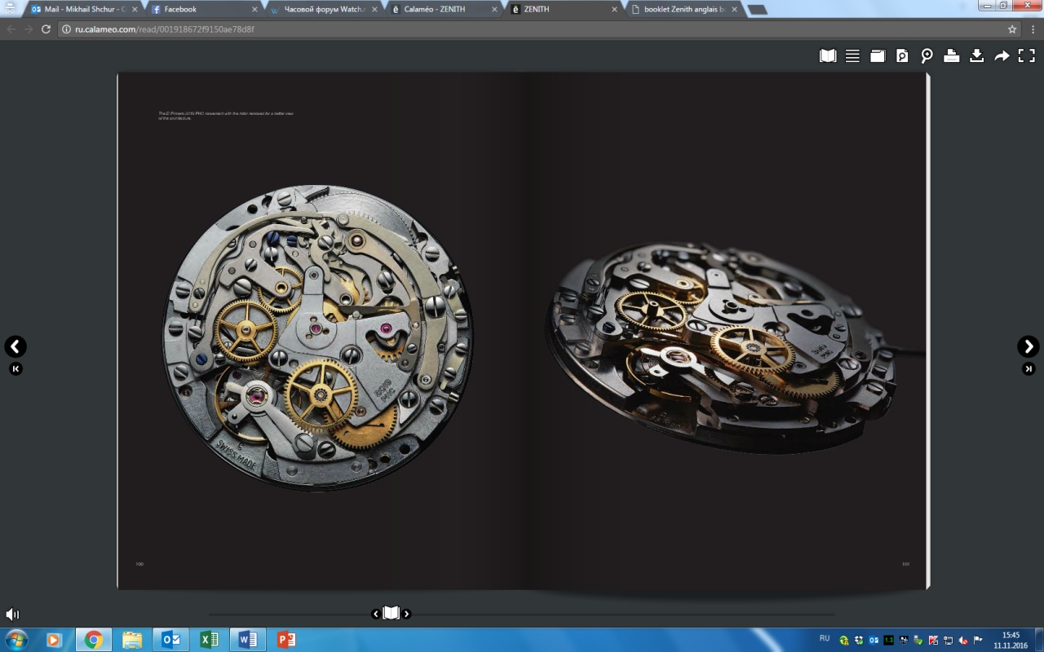Share the publication via arrow icon
This screenshot has width=1044, height=652.
[1002, 56]
